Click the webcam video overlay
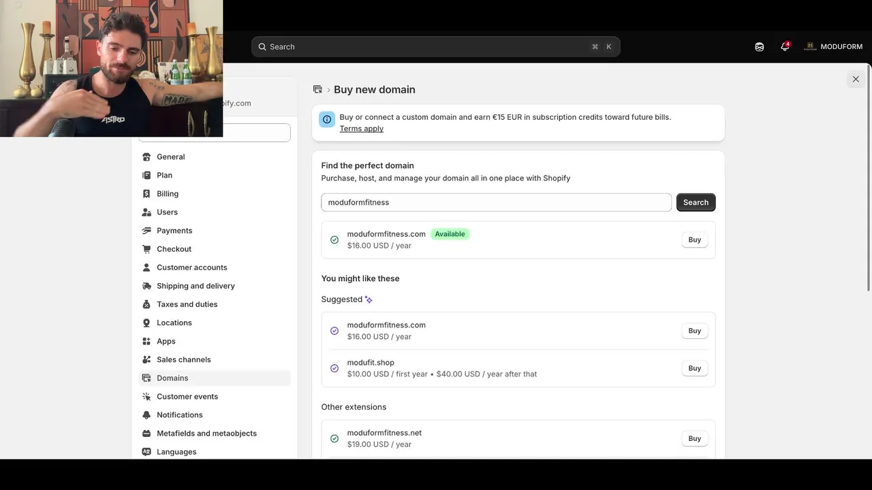Screen dimensions: 872x490 (111, 68)
